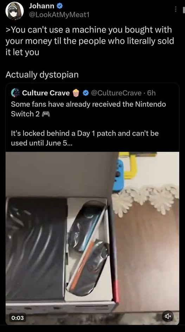Unmute the video with the speaker icon
This screenshot has height=332, width=185.
tap(168, 316)
